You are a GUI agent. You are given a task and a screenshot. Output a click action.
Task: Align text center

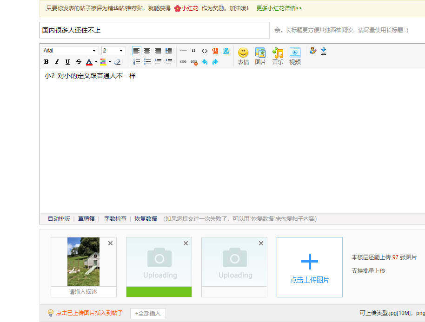(x=147, y=51)
